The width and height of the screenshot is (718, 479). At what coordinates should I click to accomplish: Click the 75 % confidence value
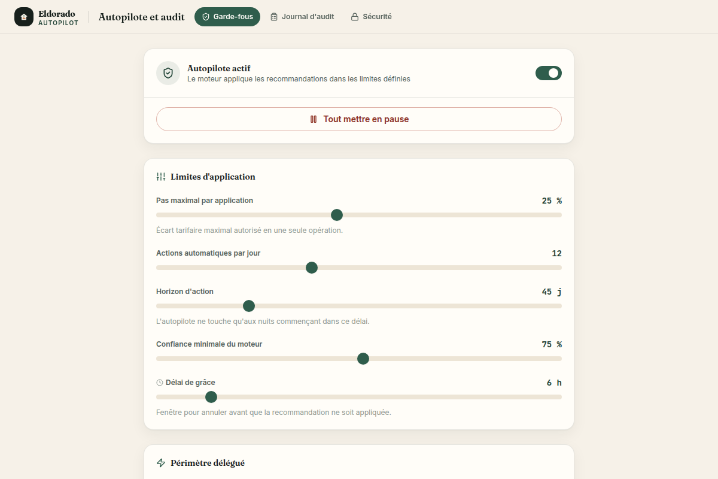click(552, 344)
